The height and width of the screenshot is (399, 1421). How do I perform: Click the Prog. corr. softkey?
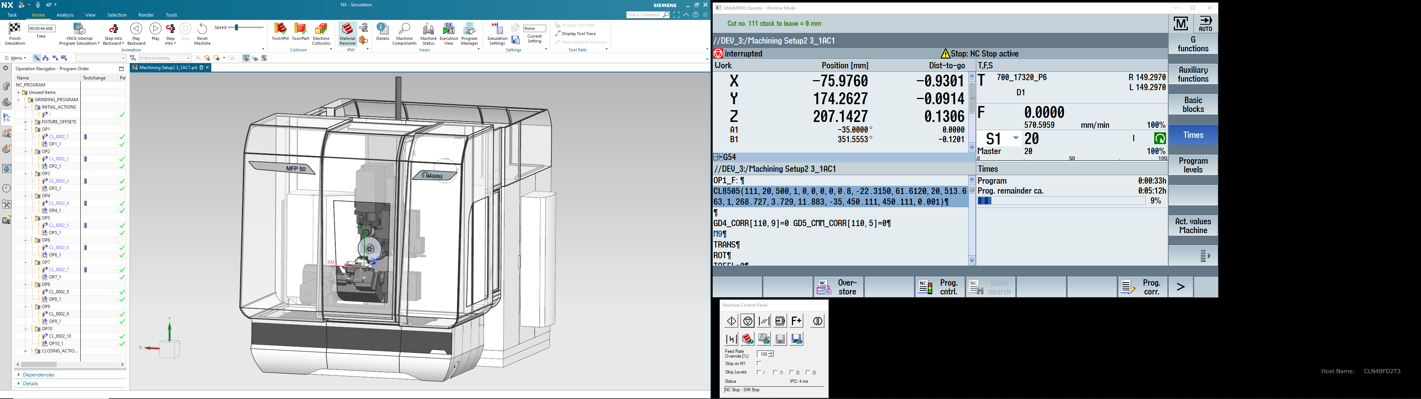pyautogui.click(x=1143, y=287)
